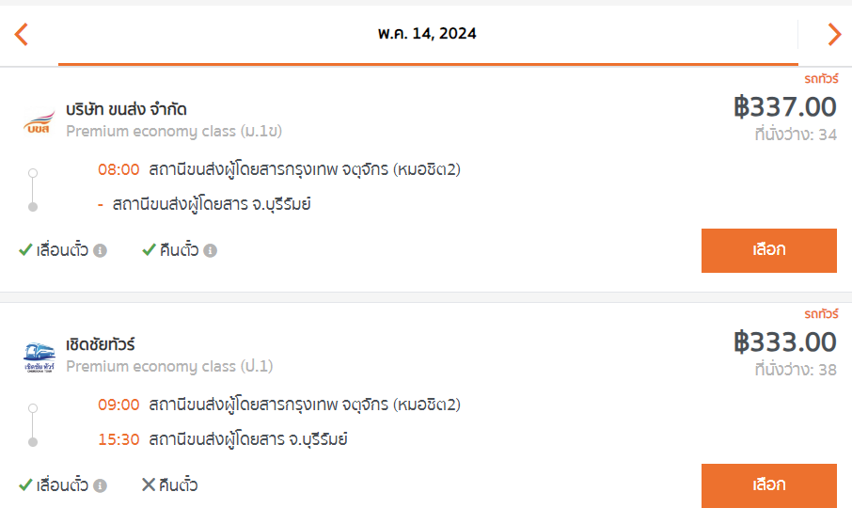This screenshot has width=852, height=524.
Task: Click green checkmark for first คืนตั๋ว
Action: tap(149, 249)
